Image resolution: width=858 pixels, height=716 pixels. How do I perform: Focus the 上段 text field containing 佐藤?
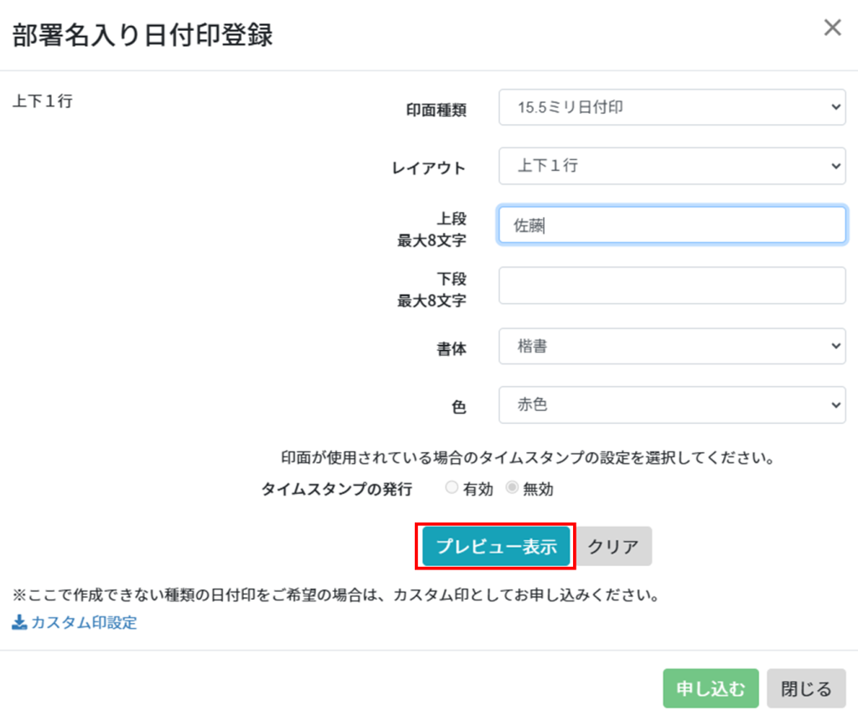[671, 225]
